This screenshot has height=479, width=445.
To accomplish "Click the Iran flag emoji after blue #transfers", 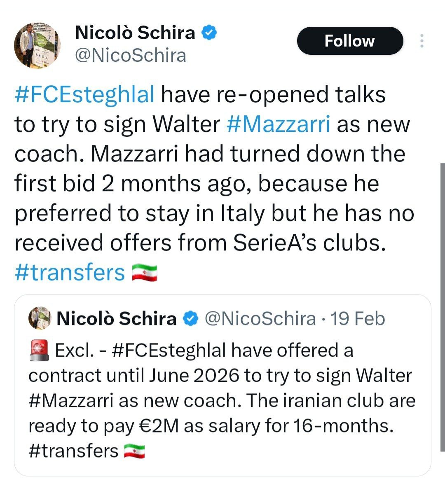I will coord(144,273).
